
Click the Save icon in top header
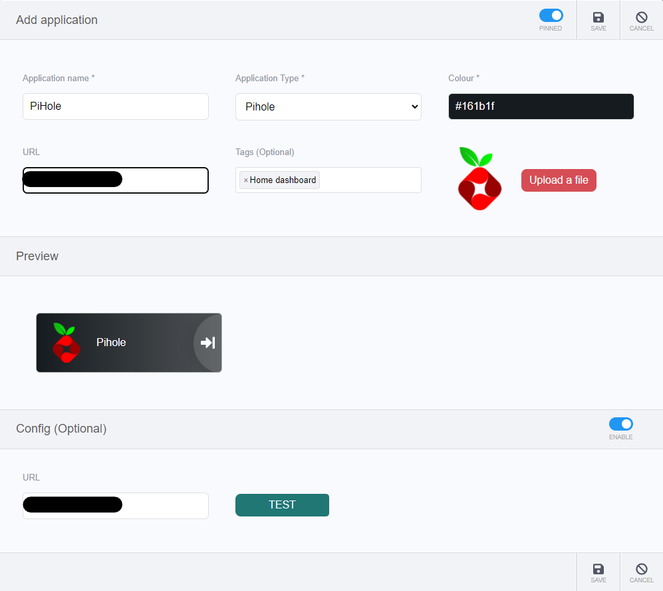pyautogui.click(x=598, y=19)
